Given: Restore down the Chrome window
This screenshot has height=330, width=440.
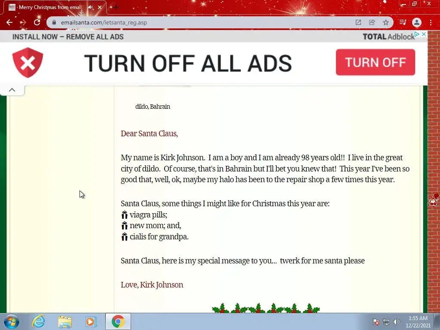Looking at the screenshot, I should pos(415,3).
